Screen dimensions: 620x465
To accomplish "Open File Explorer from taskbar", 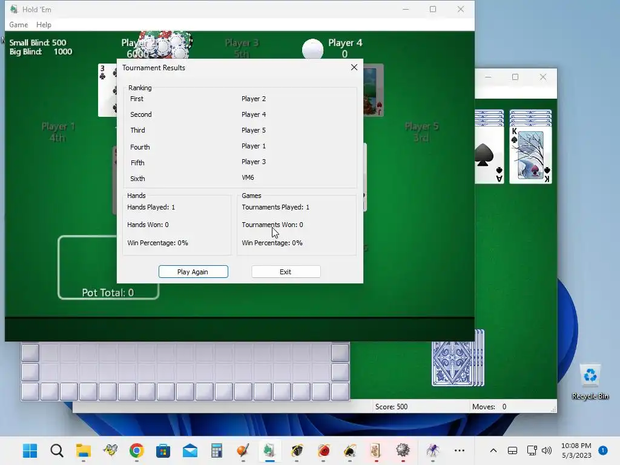I will point(84,450).
